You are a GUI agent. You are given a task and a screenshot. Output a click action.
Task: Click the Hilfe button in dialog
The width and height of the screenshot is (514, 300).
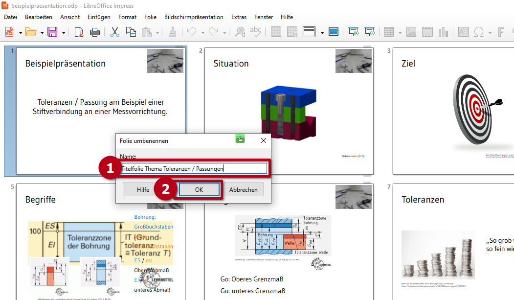[x=143, y=190]
